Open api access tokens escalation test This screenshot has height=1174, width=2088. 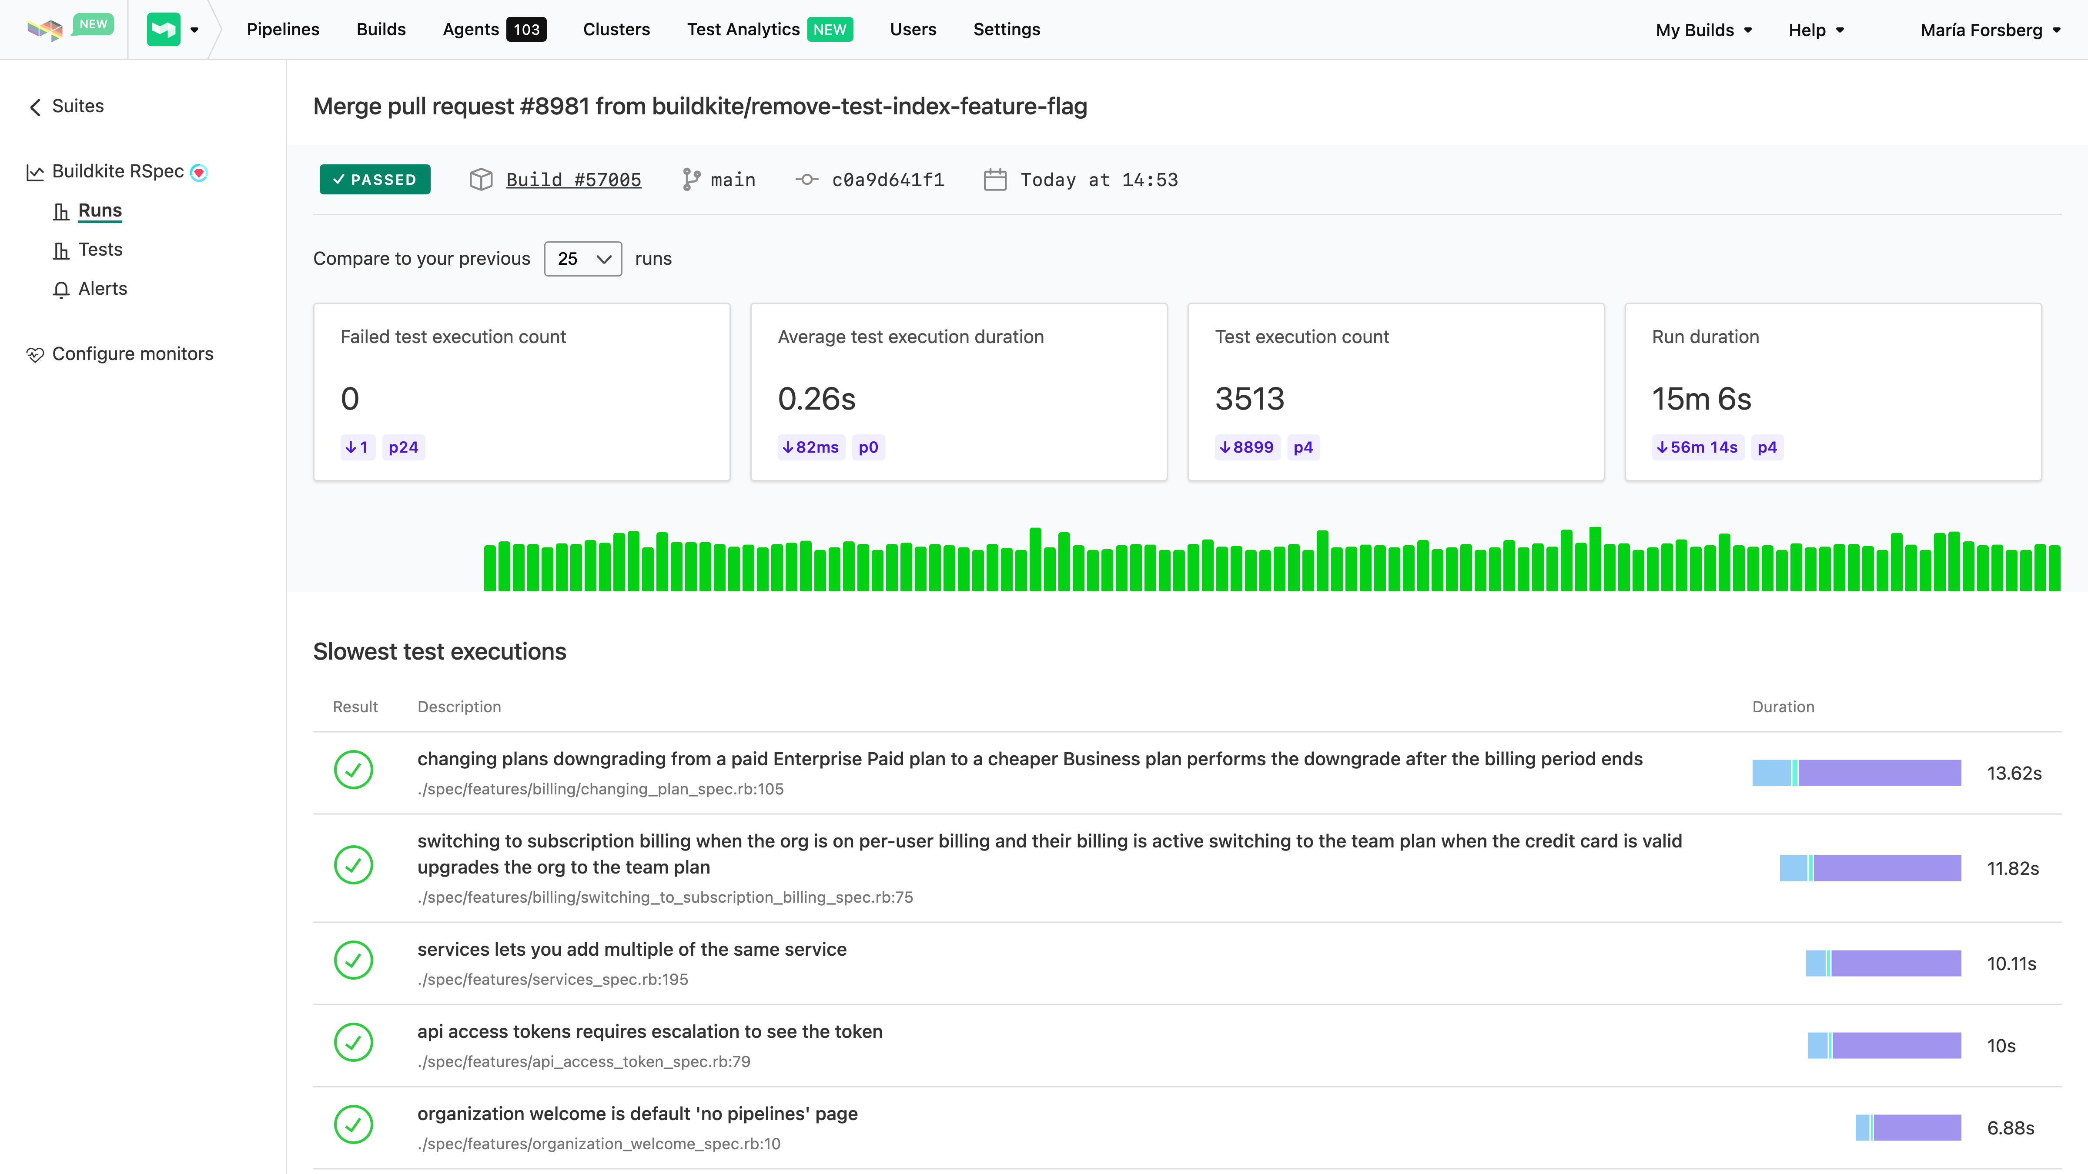click(x=649, y=1031)
